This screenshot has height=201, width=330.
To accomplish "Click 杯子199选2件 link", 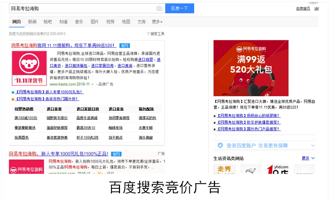I will (x=88, y=138).
